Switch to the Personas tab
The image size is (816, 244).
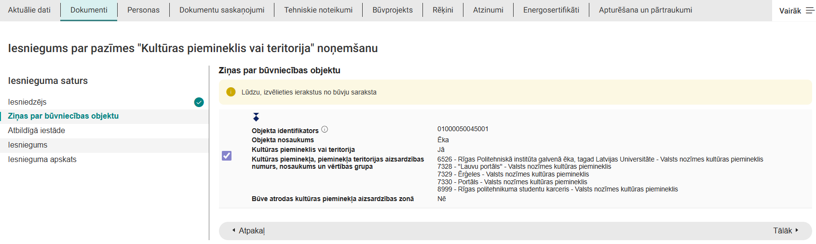click(143, 10)
